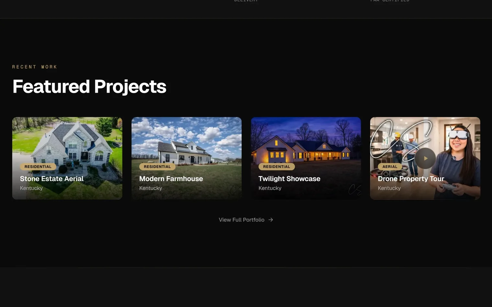Open the Stone Estate Aerial project thumbnail

click(67, 142)
